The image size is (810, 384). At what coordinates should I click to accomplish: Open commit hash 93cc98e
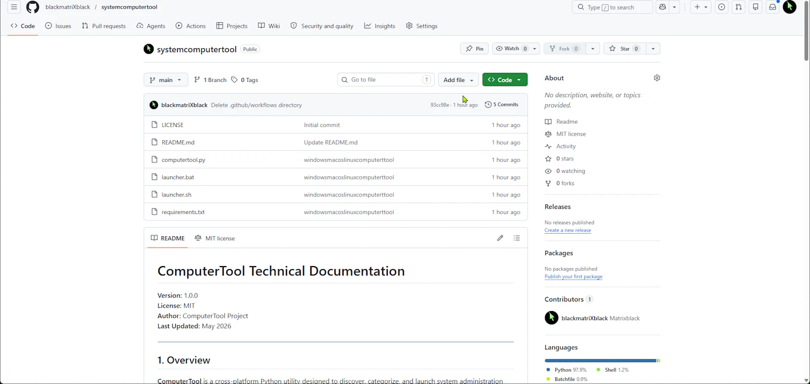(x=440, y=105)
